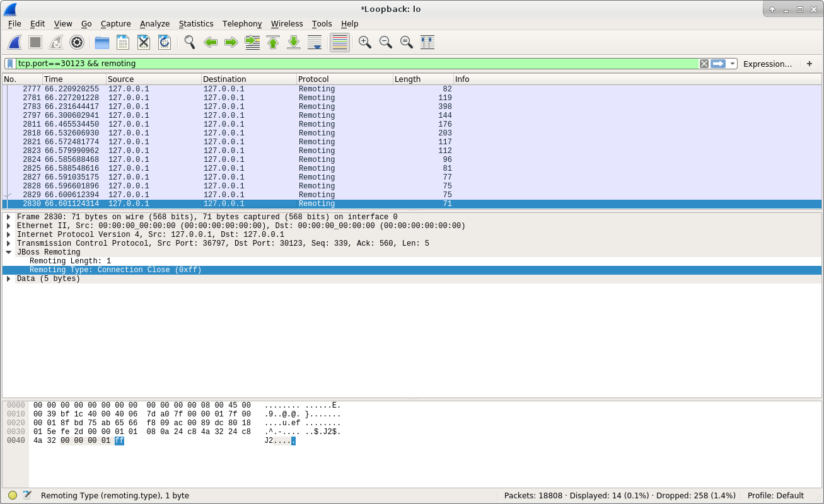Open the Edit menu

[x=38, y=24]
